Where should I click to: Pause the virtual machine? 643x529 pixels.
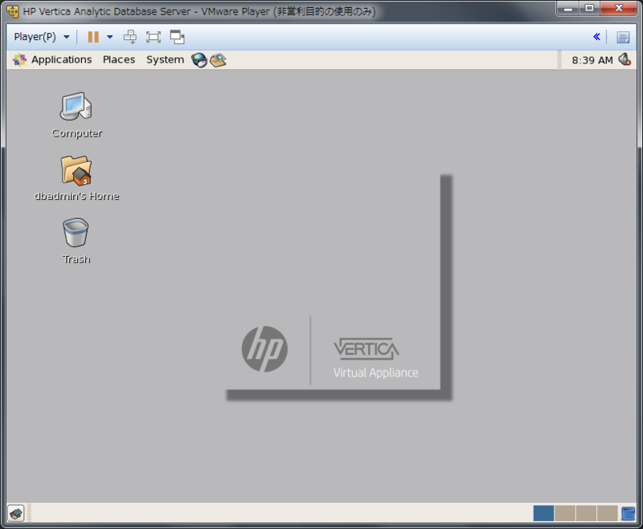coord(93,37)
